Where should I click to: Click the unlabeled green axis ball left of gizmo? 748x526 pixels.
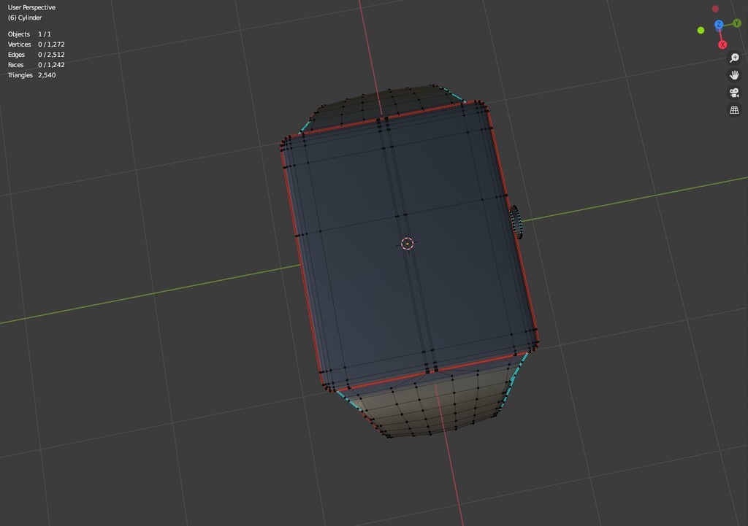click(x=701, y=30)
